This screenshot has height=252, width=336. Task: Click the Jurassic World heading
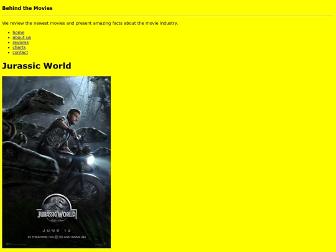(37, 66)
